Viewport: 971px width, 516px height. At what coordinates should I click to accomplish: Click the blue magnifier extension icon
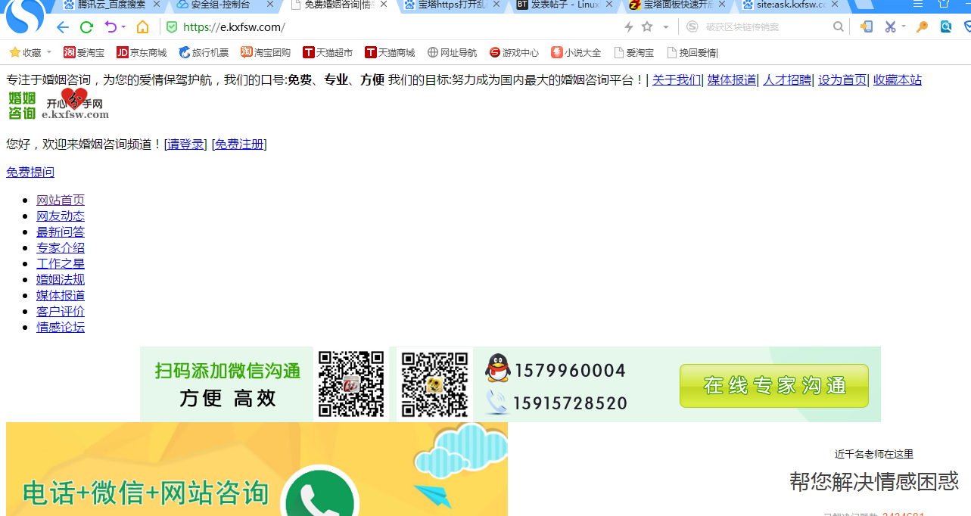946,27
